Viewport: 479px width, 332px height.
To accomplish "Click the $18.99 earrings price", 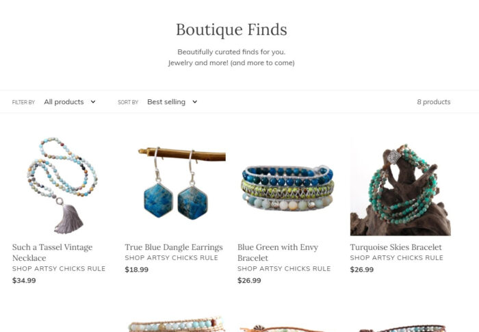I will [137, 270].
